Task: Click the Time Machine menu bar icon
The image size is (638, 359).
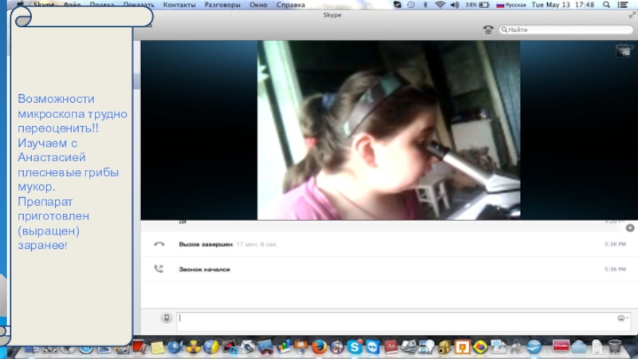Action: coord(411,5)
